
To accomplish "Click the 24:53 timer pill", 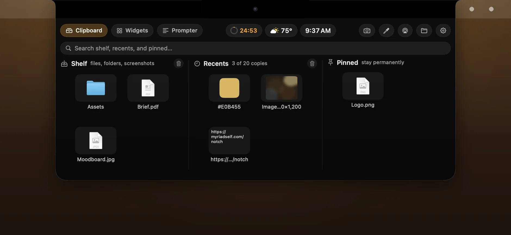I will pos(244,30).
